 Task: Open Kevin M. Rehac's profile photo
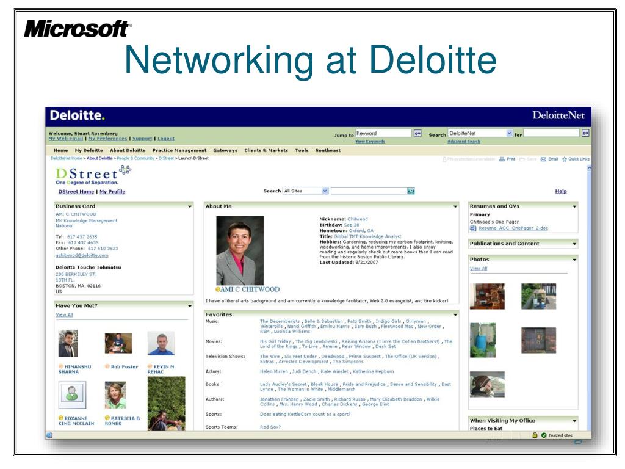(x=161, y=343)
